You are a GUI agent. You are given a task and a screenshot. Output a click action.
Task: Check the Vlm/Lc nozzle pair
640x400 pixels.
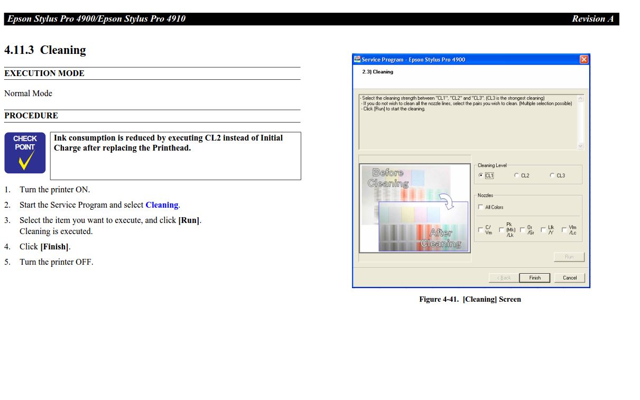click(564, 230)
